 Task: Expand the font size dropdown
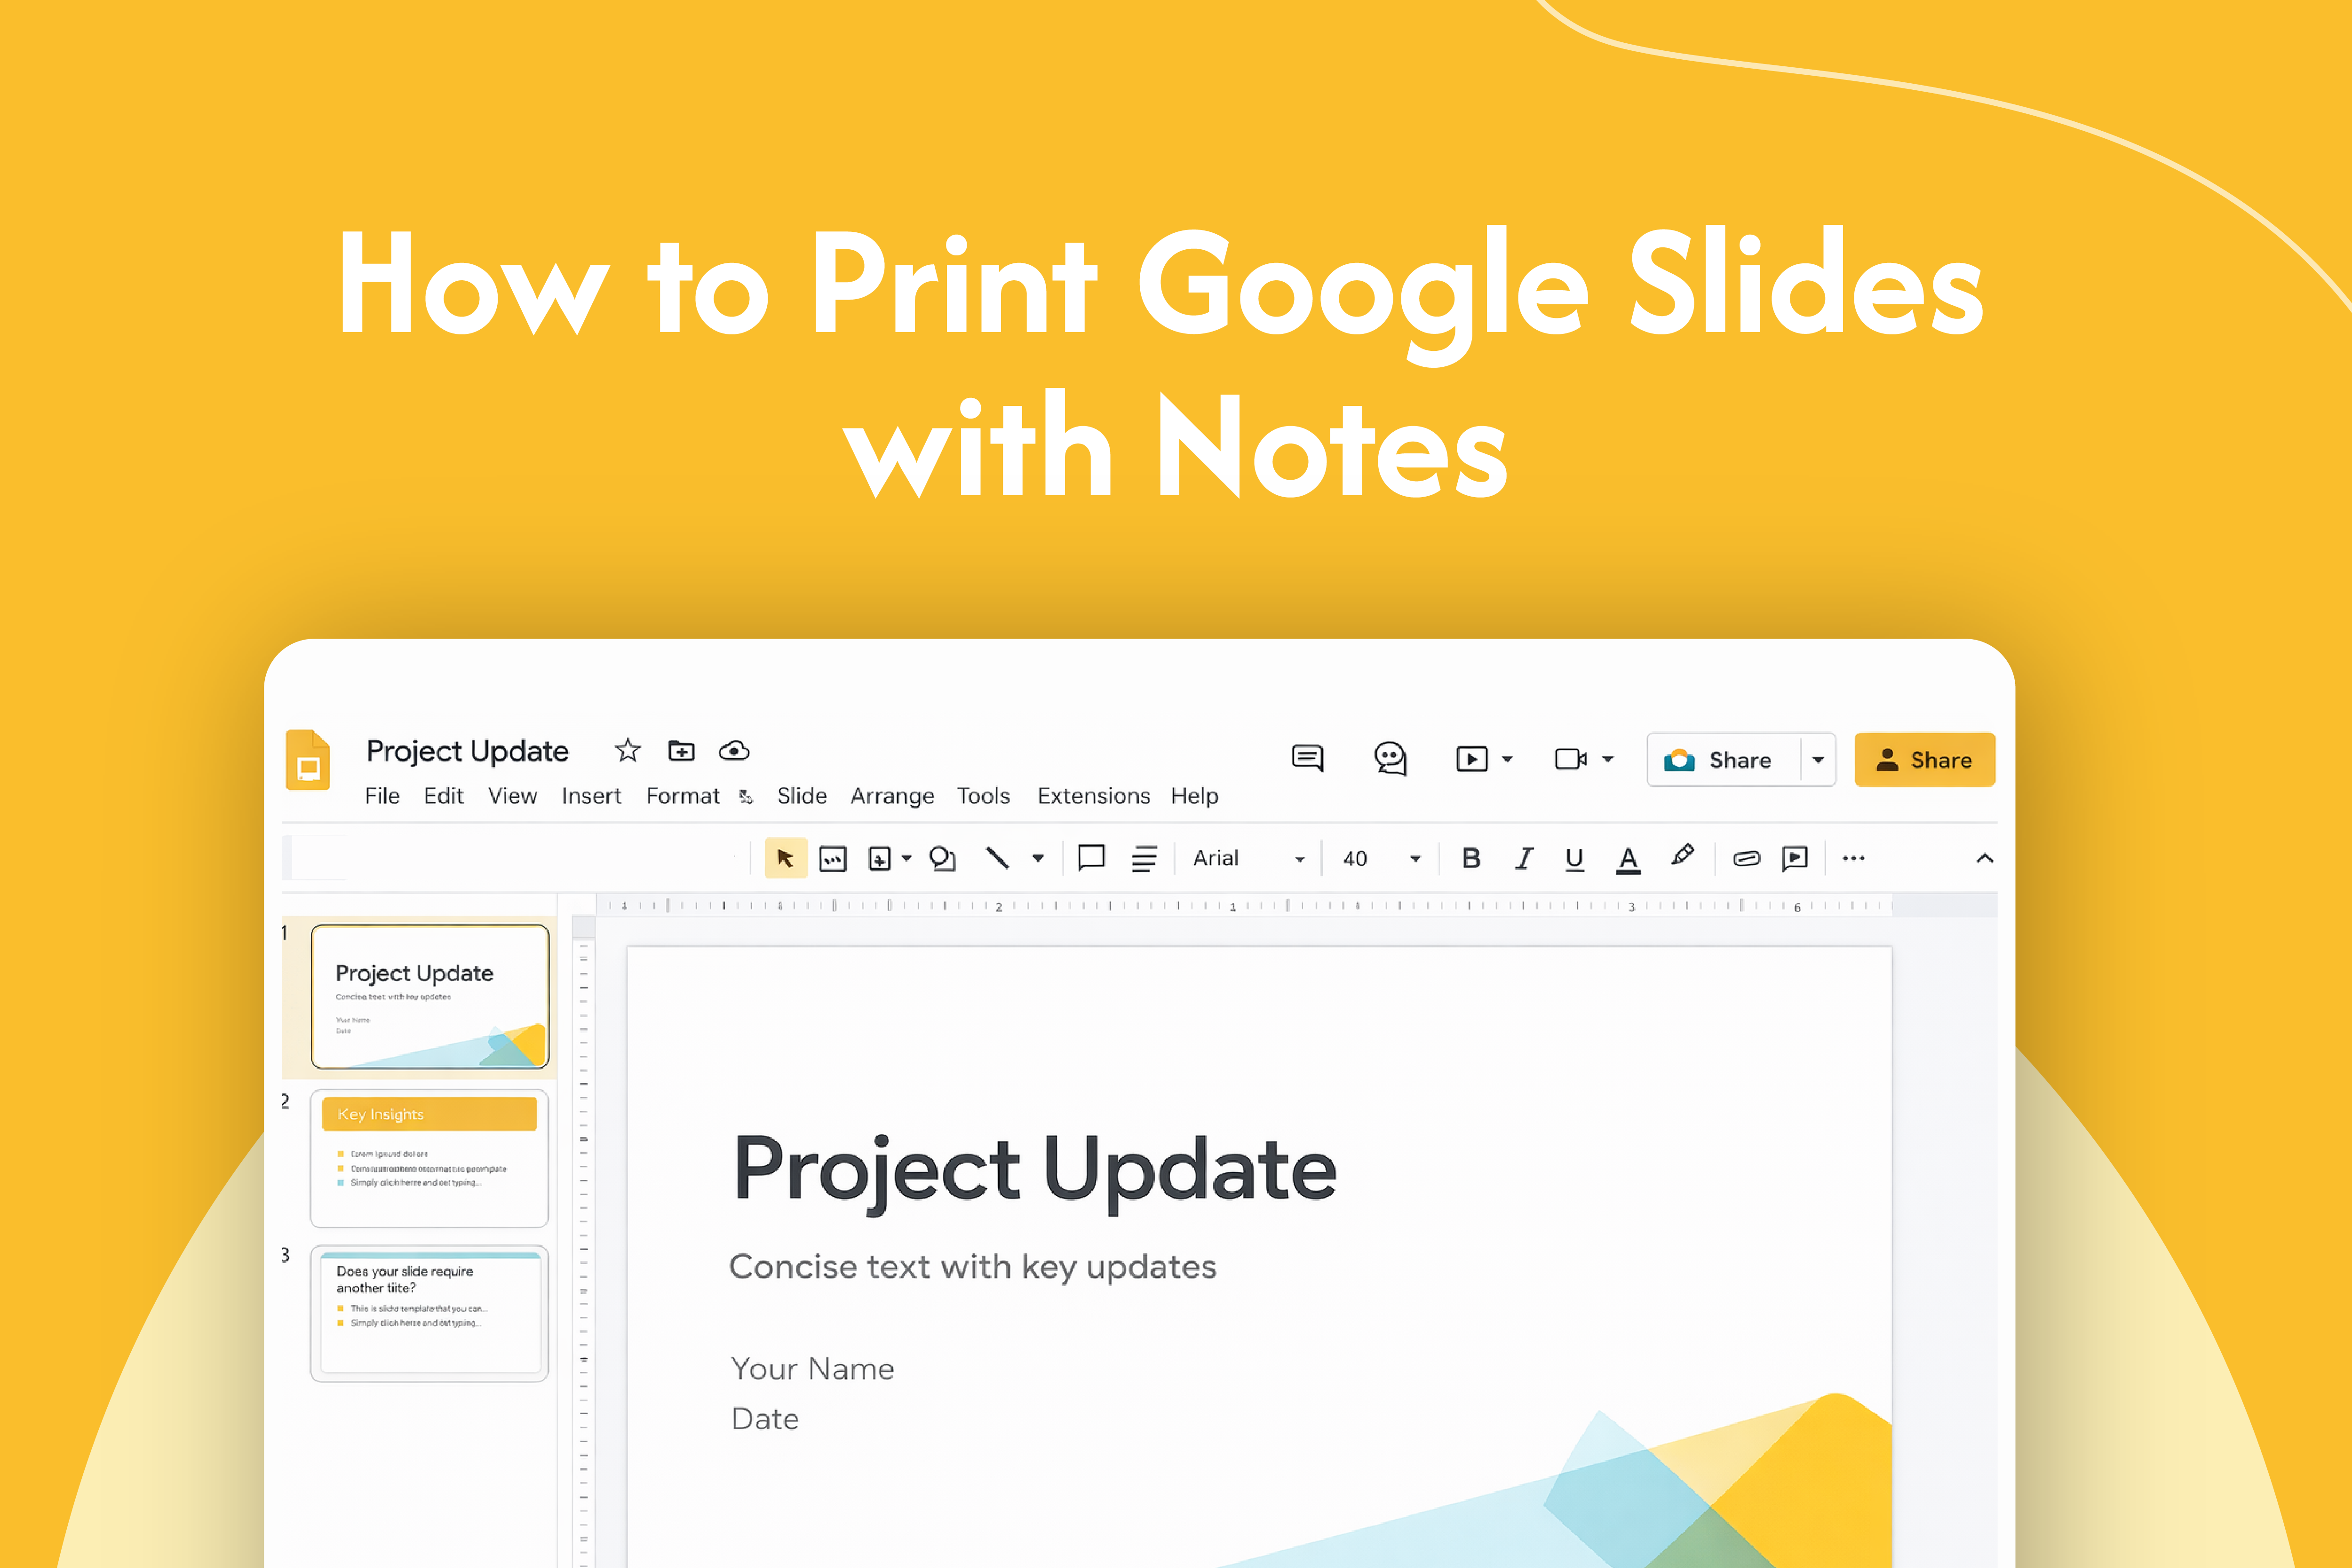(x=1414, y=858)
